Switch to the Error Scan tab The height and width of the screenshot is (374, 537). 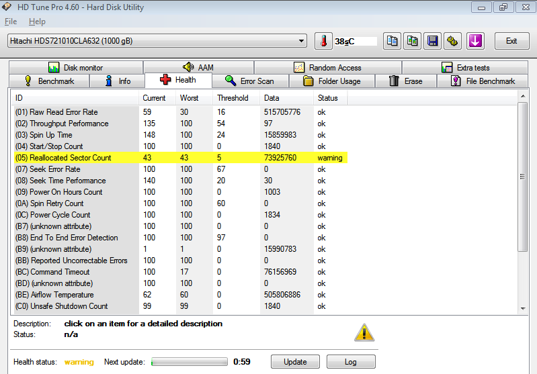[250, 81]
